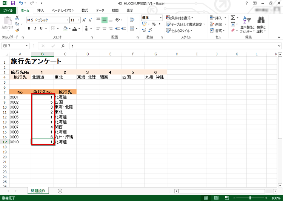Increase font size with the large A
The width and height of the screenshot is (283, 201).
pos(84,20)
